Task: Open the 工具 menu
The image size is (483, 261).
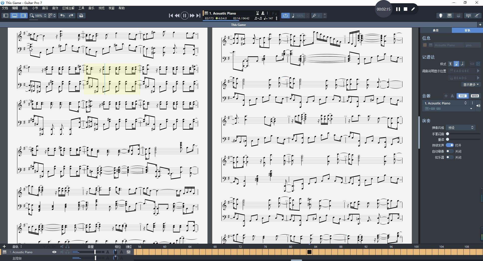Action: (82, 8)
